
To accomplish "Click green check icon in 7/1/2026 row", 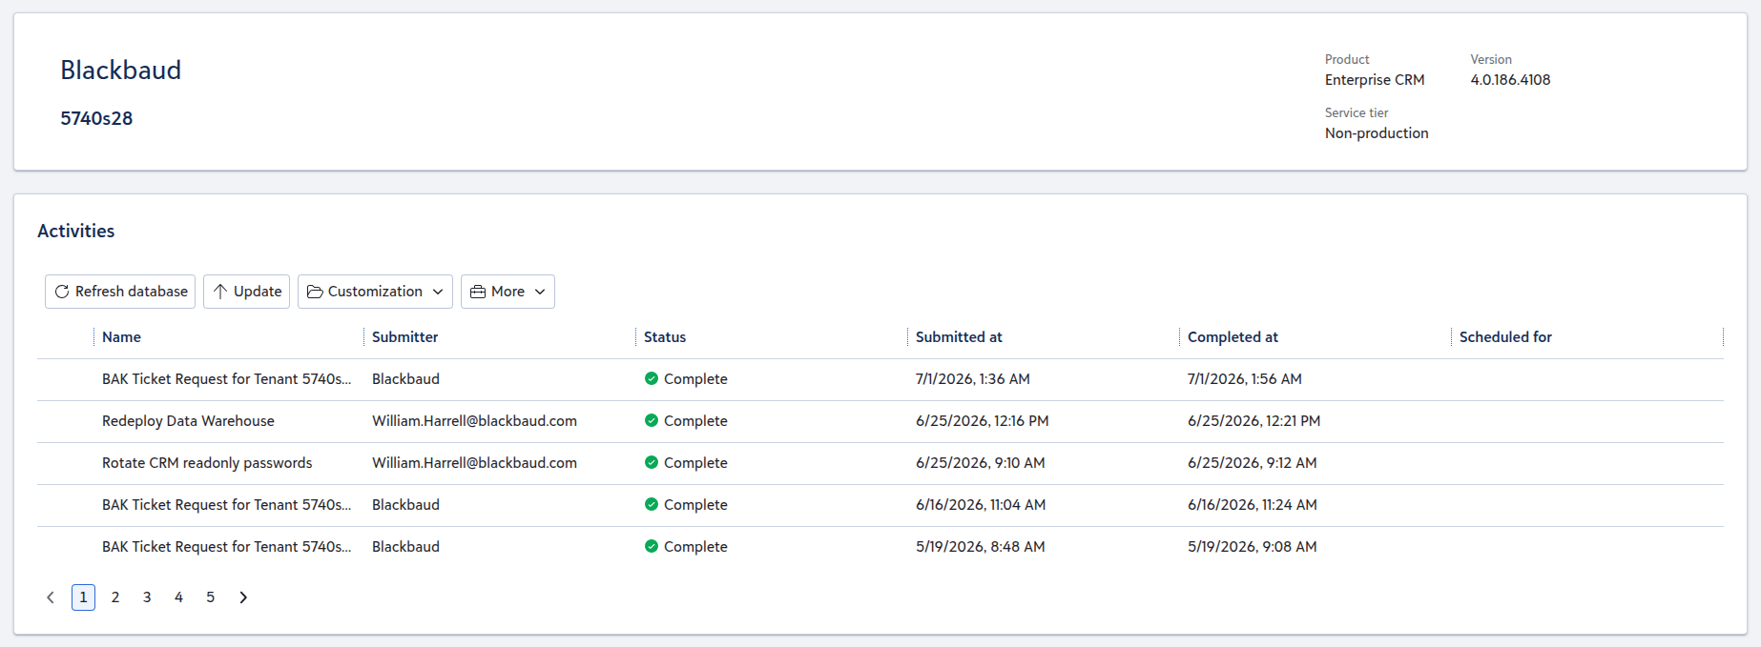I will click(x=652, y=378).
